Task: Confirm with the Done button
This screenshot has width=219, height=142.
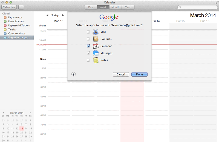Action: 139,74
